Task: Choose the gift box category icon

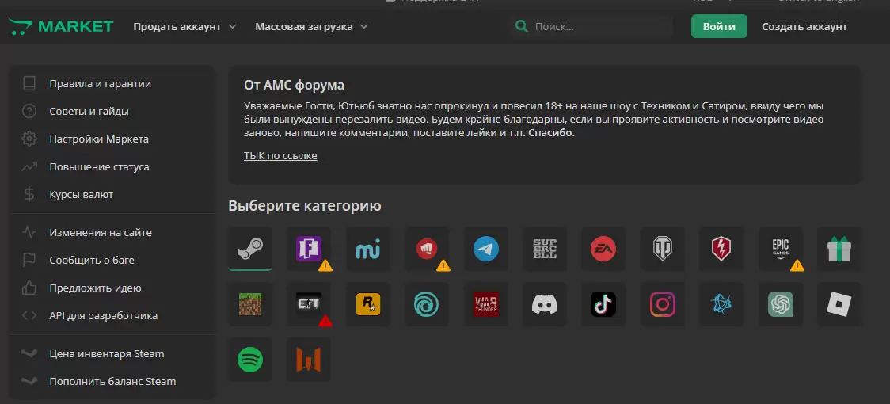Action: [839, 248]
